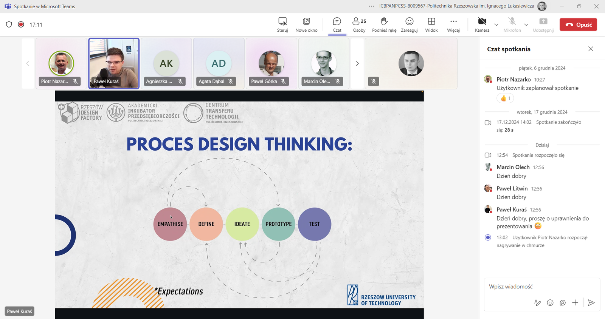Viewport: 605px width, 319px height.
Task: Expand the Kamera options dropdown arrow
Action: coord(496,25)
